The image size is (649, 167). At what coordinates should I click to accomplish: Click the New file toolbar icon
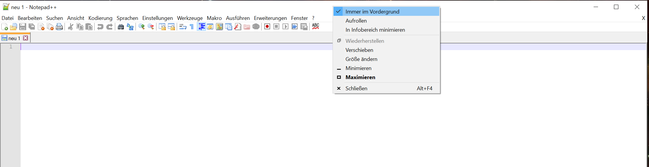(x=5, y=27)
